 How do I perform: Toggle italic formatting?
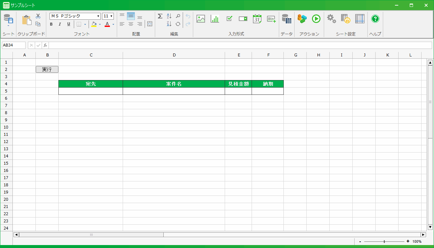click(60, 24)
